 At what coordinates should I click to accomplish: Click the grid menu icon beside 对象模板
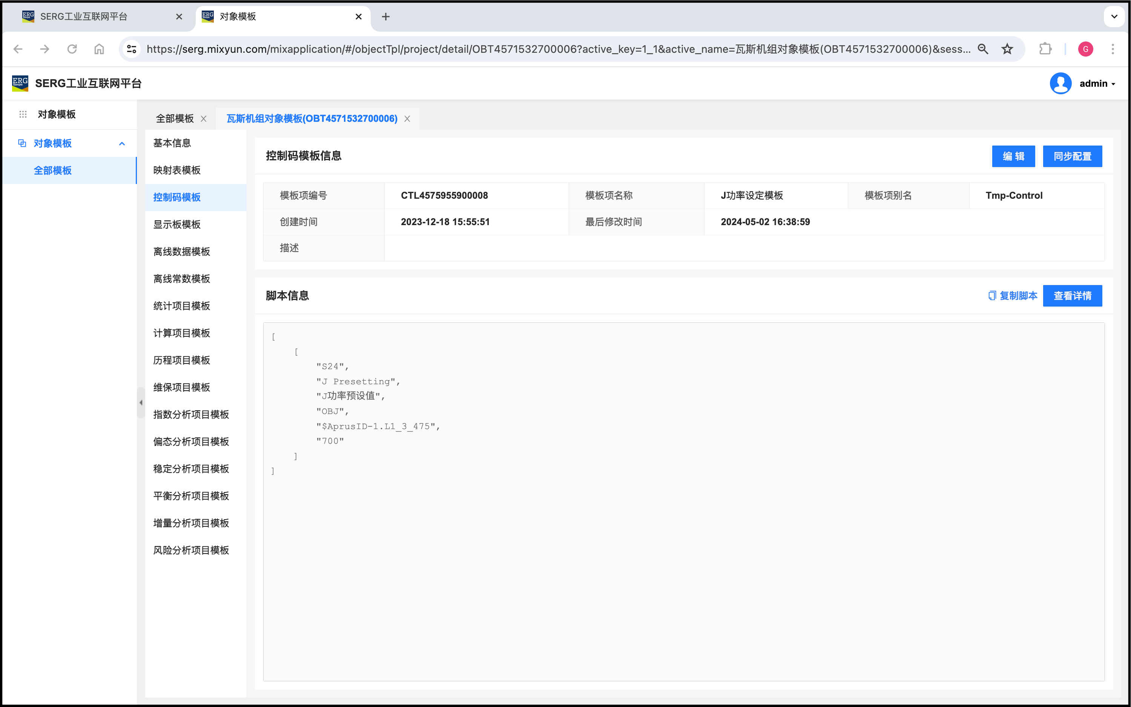(23, 115)
